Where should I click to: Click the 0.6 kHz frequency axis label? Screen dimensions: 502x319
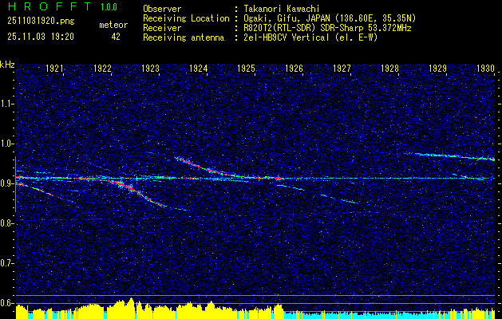(x=6, y=303)
